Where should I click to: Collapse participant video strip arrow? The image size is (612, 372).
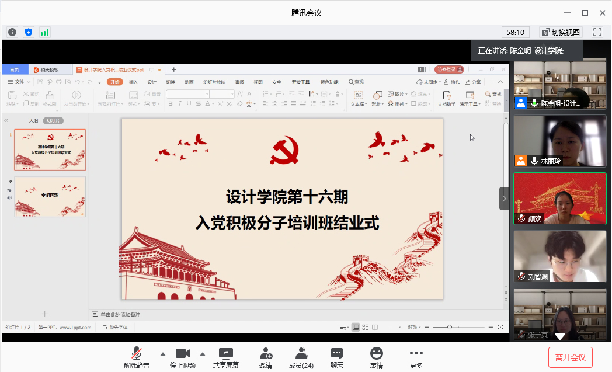coord(504,199)
